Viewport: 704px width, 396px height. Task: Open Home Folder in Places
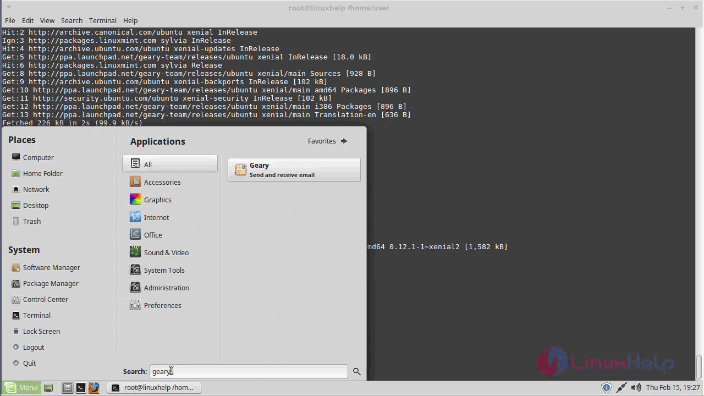point(37,173)
